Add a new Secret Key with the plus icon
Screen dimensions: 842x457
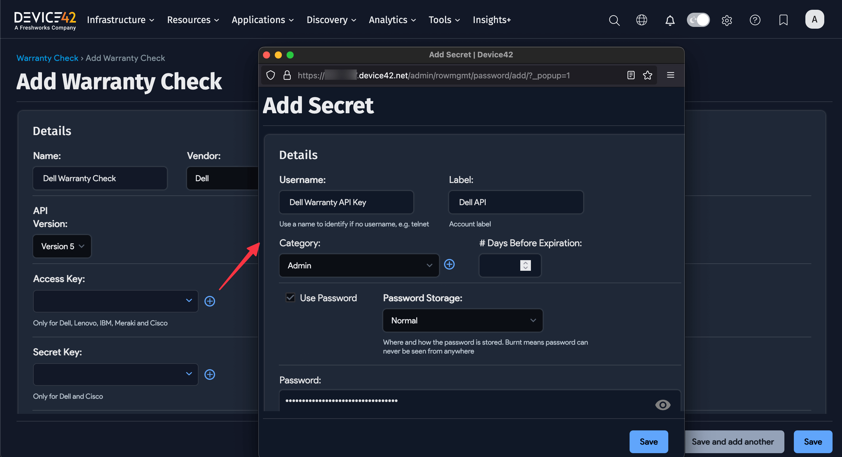[x=210, y=374]
